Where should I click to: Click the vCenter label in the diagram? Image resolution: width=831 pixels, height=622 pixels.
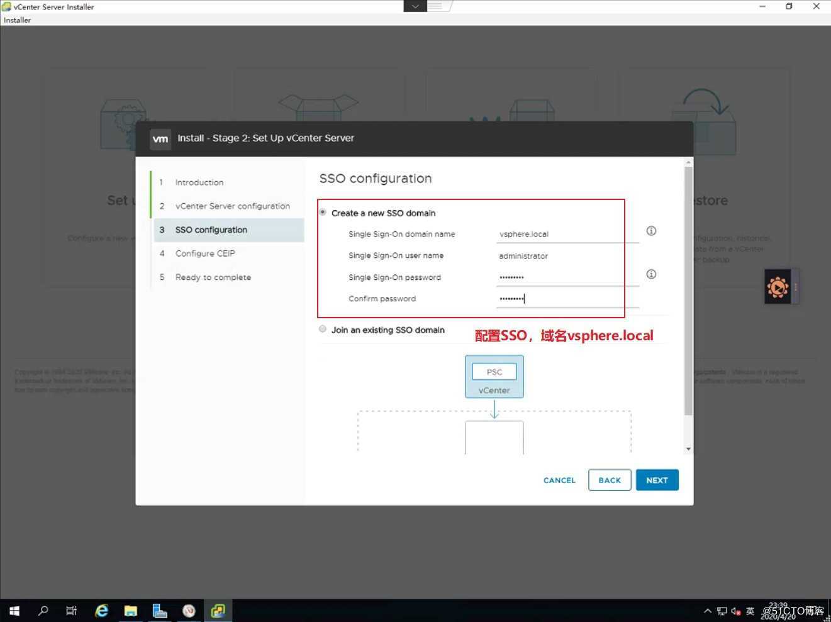pyautogui.click(x=494, y=391)
